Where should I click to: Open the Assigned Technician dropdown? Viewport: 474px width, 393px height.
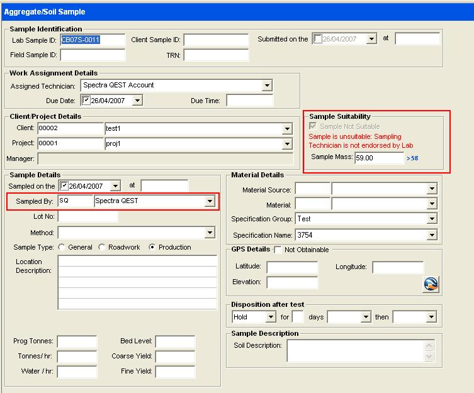click(267, 86)
